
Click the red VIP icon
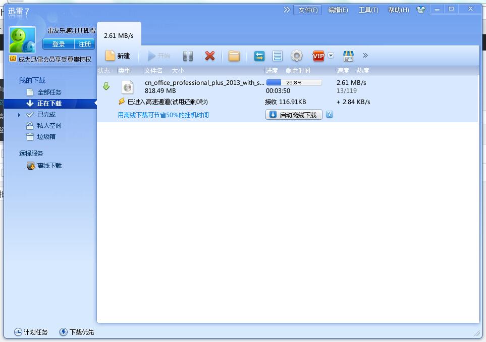click(x=318, y=56)
